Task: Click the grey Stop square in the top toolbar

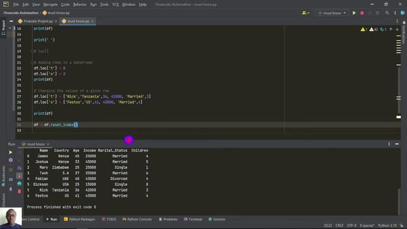Action: tap(377, 13)
